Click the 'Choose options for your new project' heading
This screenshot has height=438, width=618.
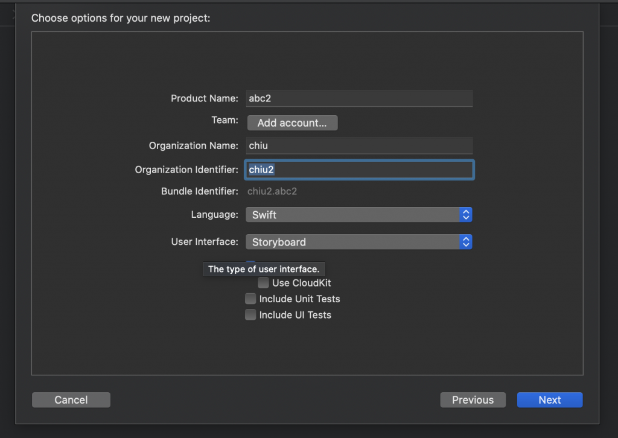pos(121,17)
